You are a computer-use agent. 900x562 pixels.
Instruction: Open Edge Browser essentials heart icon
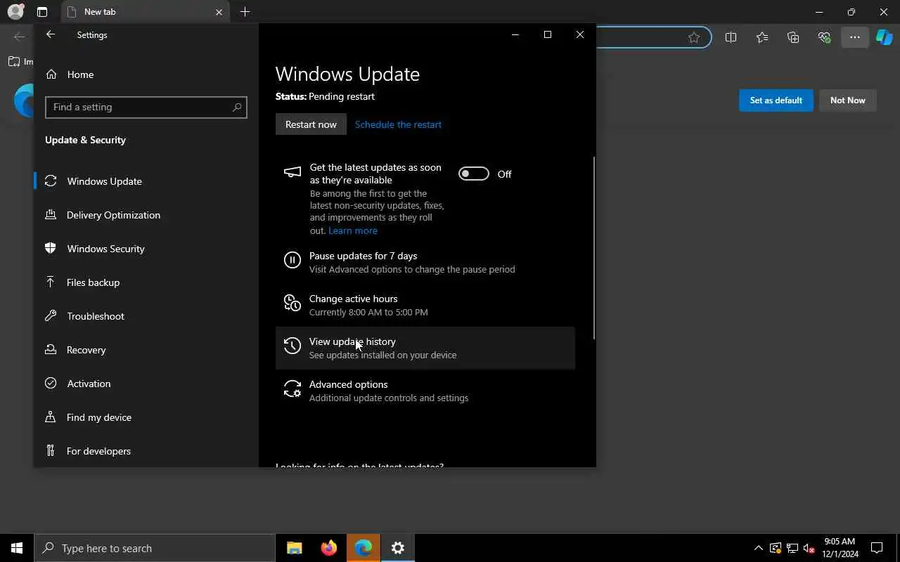824,37
